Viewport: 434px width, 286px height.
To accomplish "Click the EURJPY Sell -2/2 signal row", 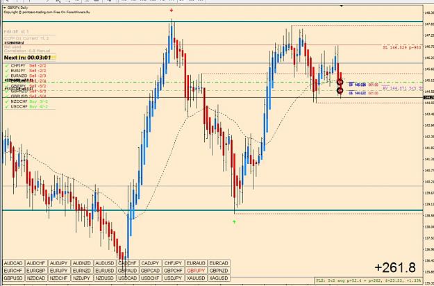I will (26, 71).
